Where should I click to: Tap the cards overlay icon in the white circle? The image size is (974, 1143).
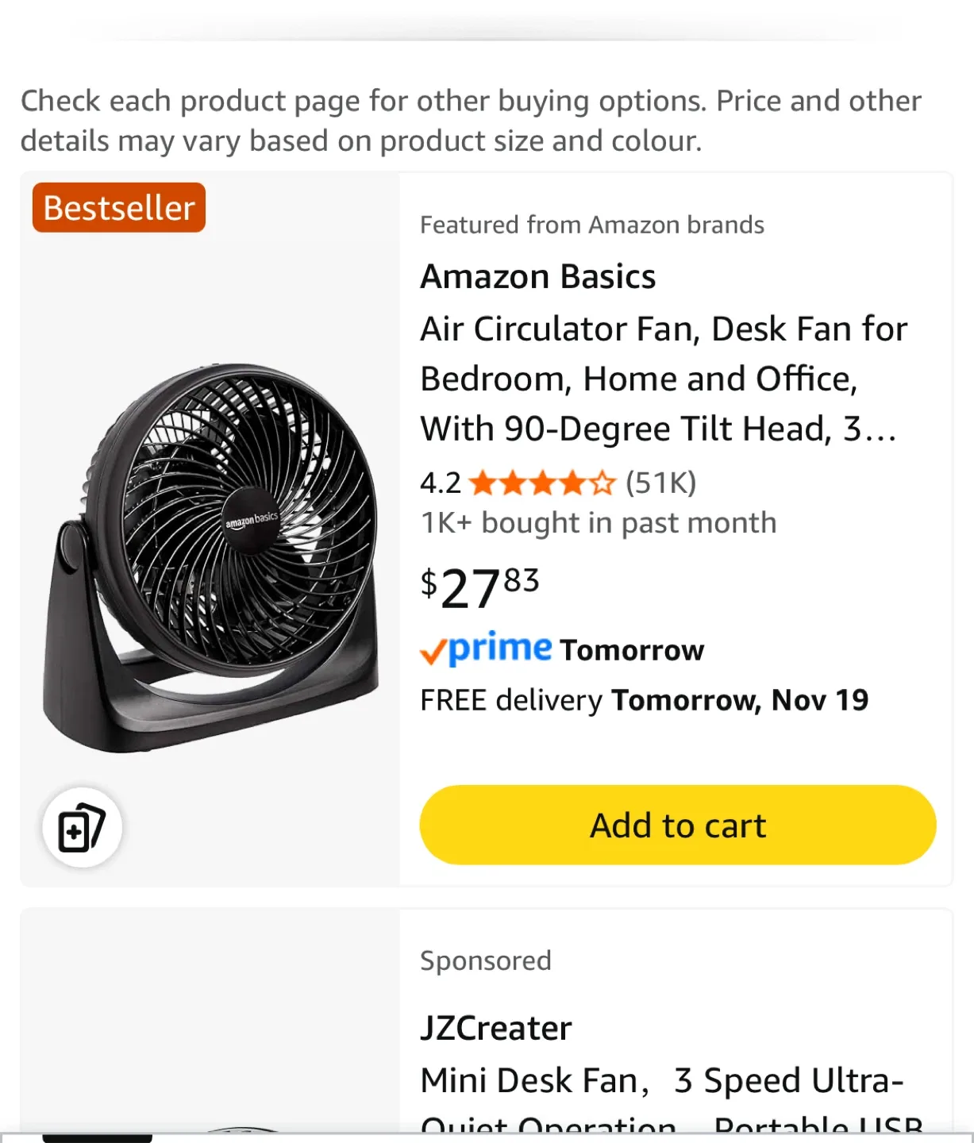(83, 826)
